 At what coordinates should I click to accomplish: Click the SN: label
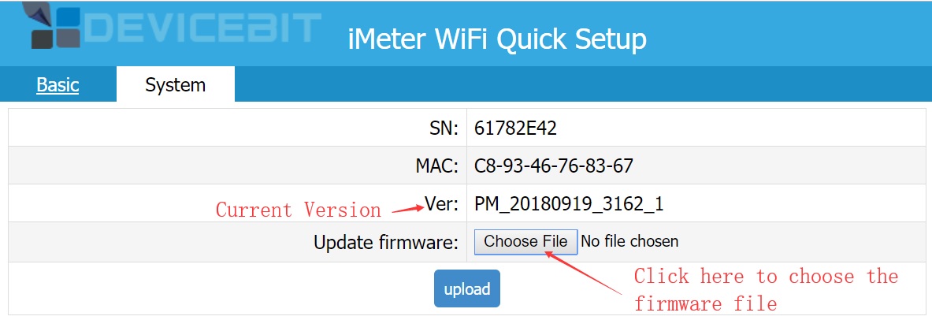444,128
